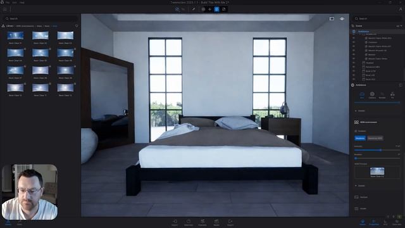This screenshot has width=405, height=228.
Task: Click the home icon in top-left toolbar
Action: (4, 9)
